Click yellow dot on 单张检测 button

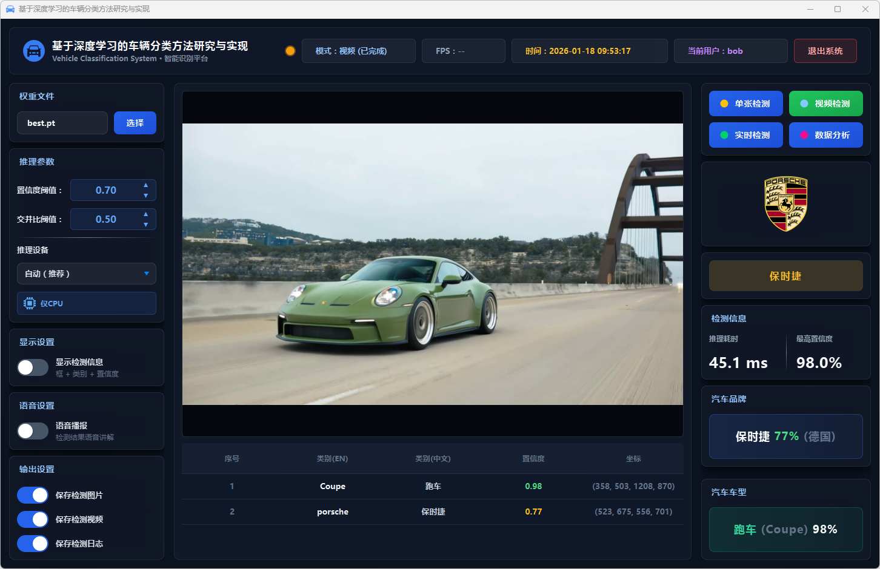point(724,104)
